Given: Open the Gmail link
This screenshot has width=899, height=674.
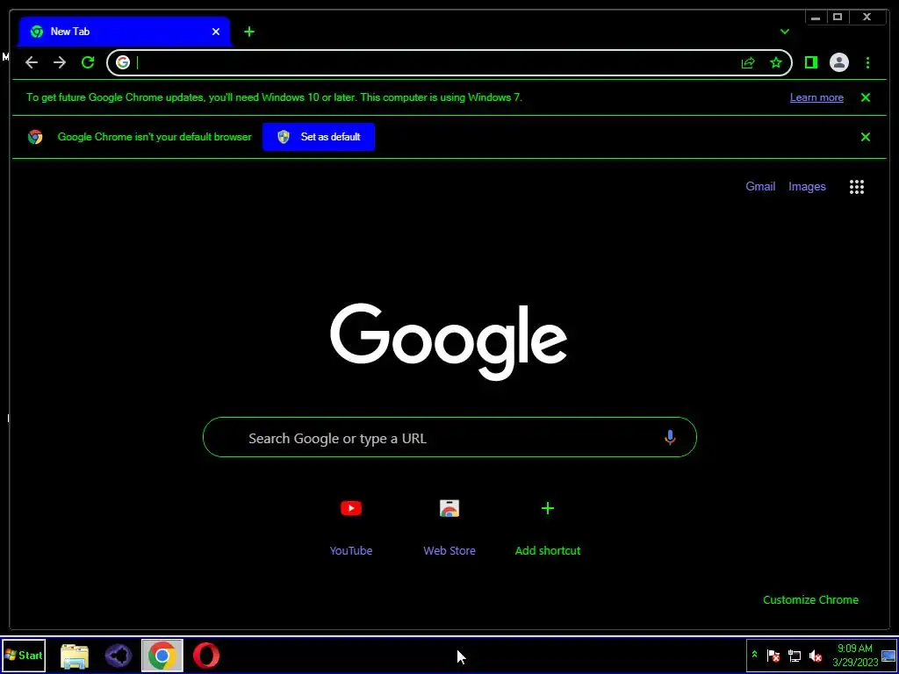Looking at the screenshot, I should point(760,186).
